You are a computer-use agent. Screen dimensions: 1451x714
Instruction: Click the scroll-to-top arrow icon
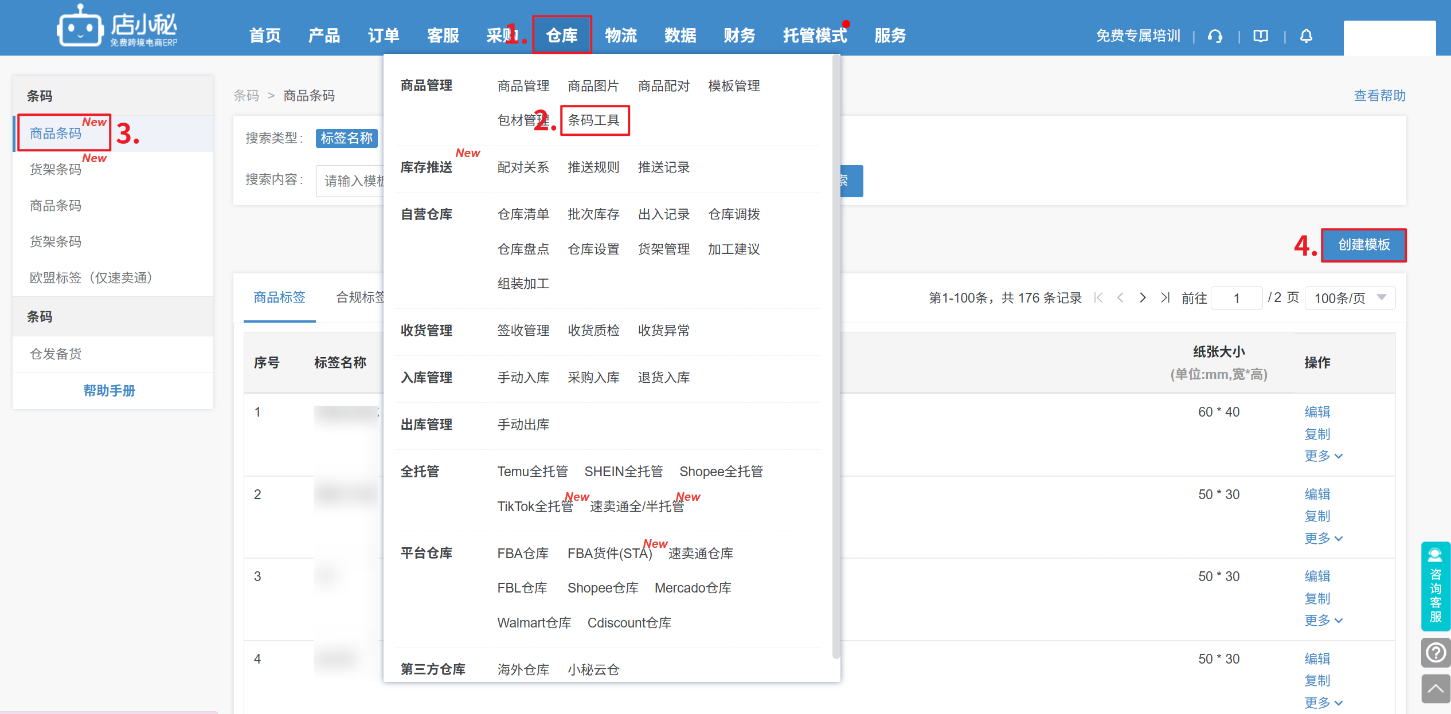1435,688
